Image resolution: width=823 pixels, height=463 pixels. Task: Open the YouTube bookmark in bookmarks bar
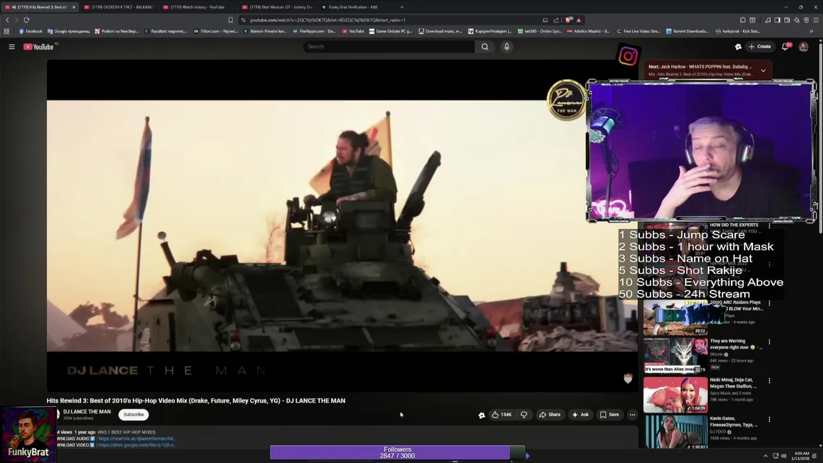click(x=353, y=31)
